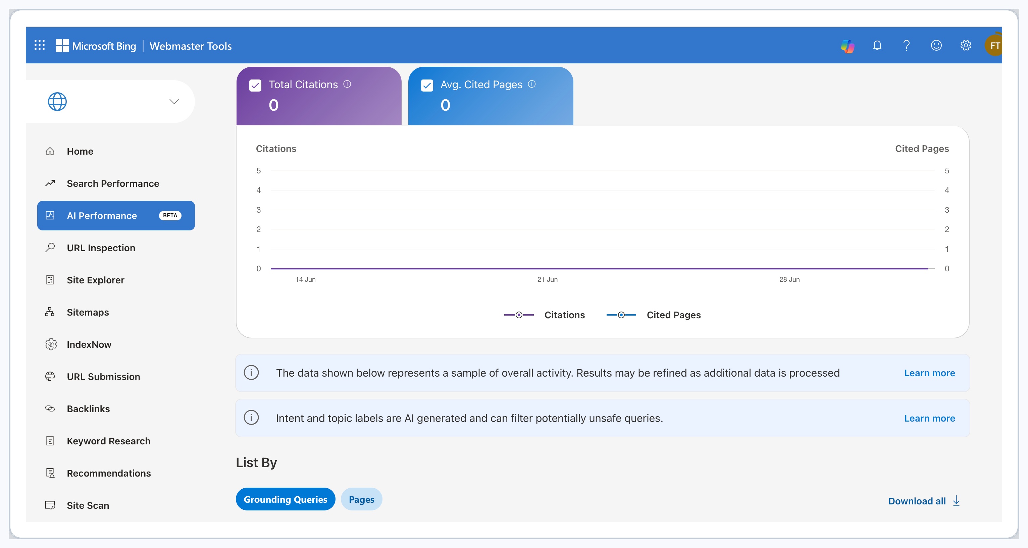The width and height of the screenshot is (1028, 548).
Task: Click the Site Explorer page icon
Action: coord(50,280)
